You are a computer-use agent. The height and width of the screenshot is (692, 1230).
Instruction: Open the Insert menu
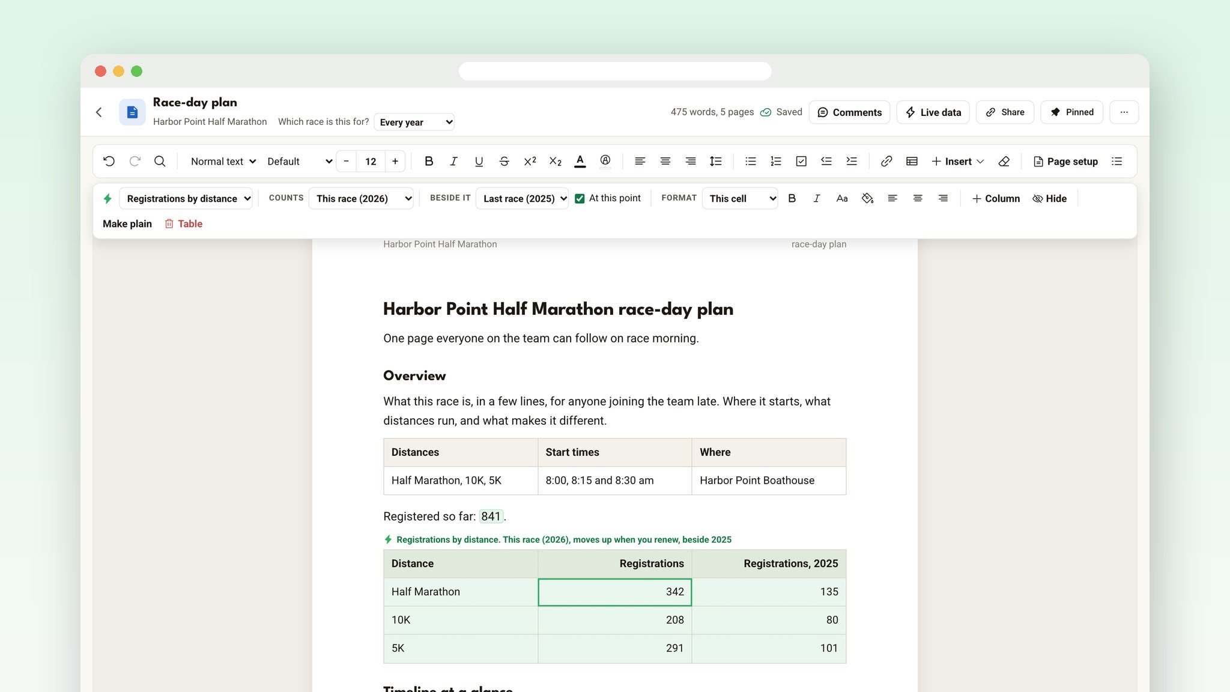coord(957,161)
